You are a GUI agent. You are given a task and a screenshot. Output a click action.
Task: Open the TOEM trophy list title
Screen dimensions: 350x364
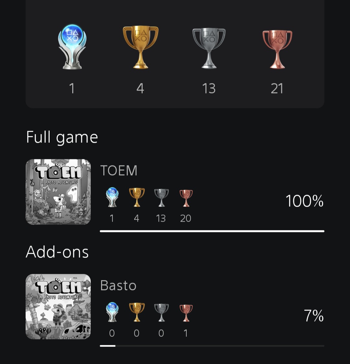(x=119, y=171)
